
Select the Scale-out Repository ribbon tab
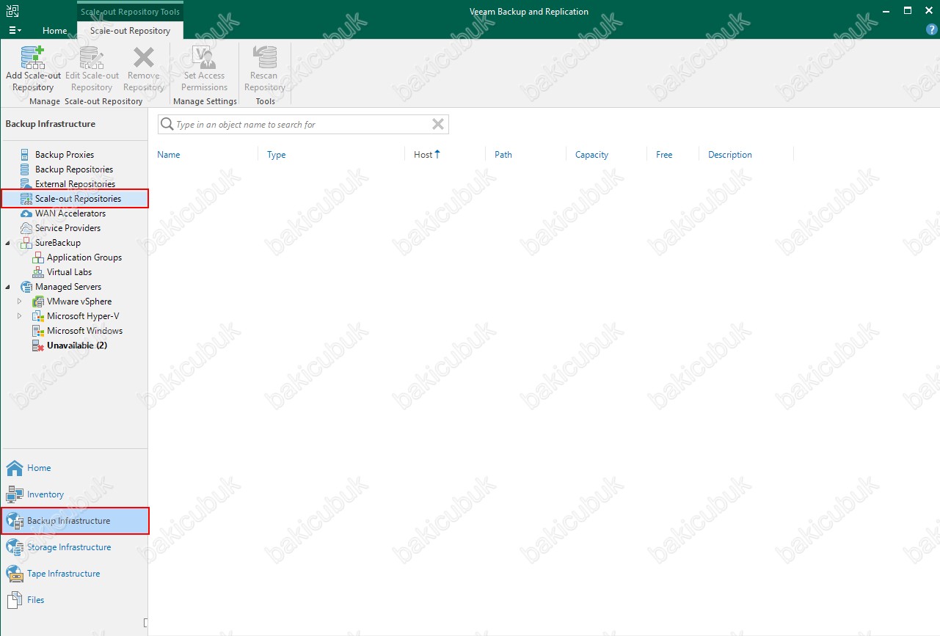click(x=130, y=31)
